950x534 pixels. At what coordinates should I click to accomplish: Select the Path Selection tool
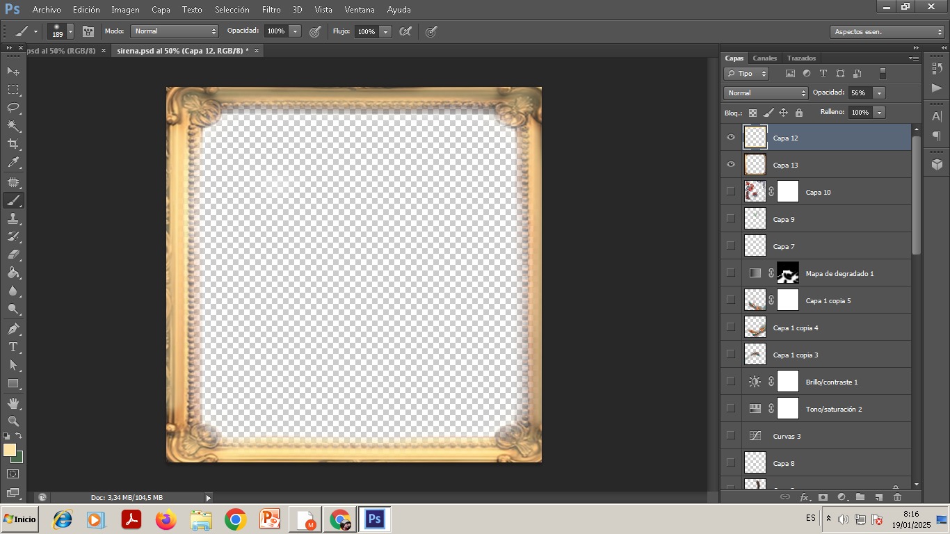pos(13,364)
